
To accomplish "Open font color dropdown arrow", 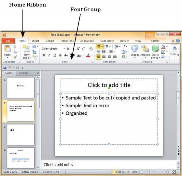I will pos(92,55).
